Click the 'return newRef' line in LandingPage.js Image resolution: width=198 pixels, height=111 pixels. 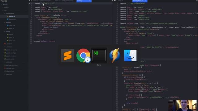132,103
